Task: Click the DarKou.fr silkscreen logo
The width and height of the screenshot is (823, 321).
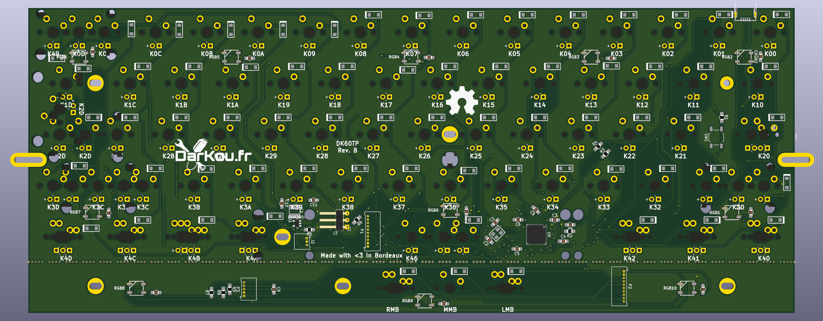Action: pyautogui.click(x=213, y=154)
